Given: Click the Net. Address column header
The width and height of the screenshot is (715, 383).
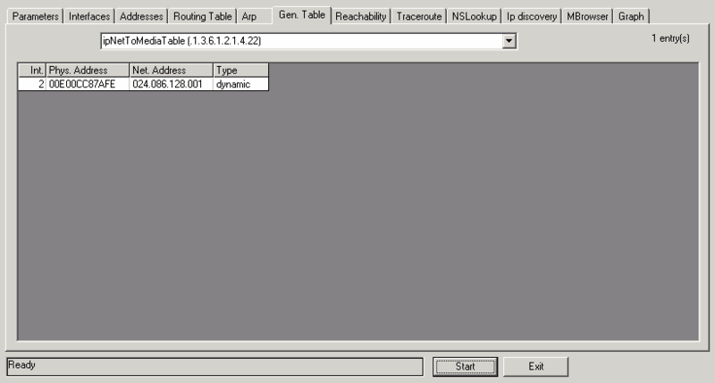Looking at the screenshot, I should coord(171,71).
